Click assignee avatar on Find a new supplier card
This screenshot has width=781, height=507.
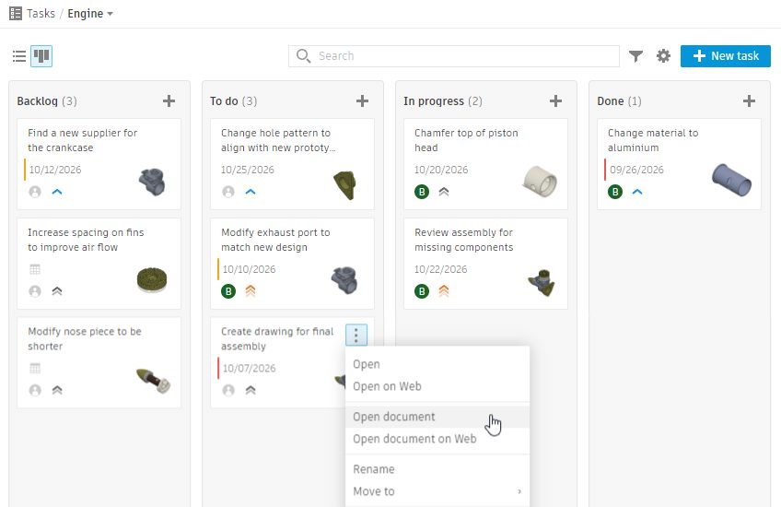pyautogui.click(x=35, y=192)
